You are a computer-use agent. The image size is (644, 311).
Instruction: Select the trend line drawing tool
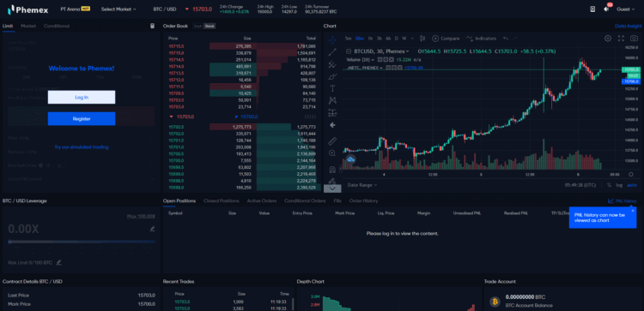(x=332, y=52)
